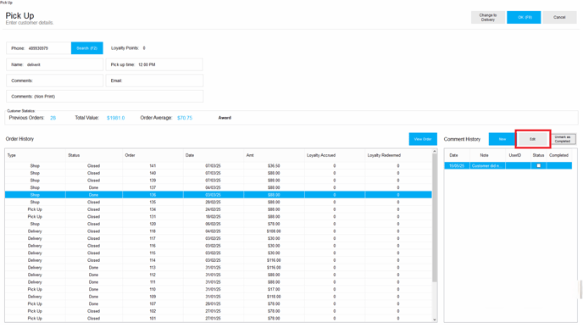This screenshot has width=583, height=328.
Task: Sort order history by Type column
Action: pyautogui.click(x=36, y=155)
